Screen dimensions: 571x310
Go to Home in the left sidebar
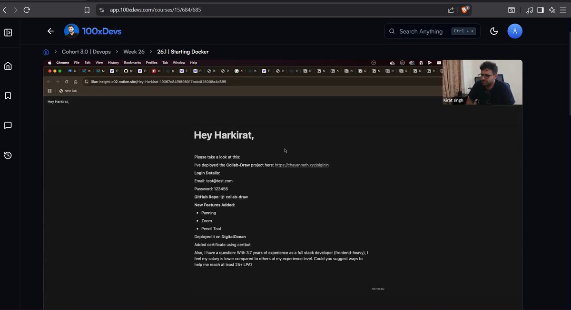coord(8,66)
